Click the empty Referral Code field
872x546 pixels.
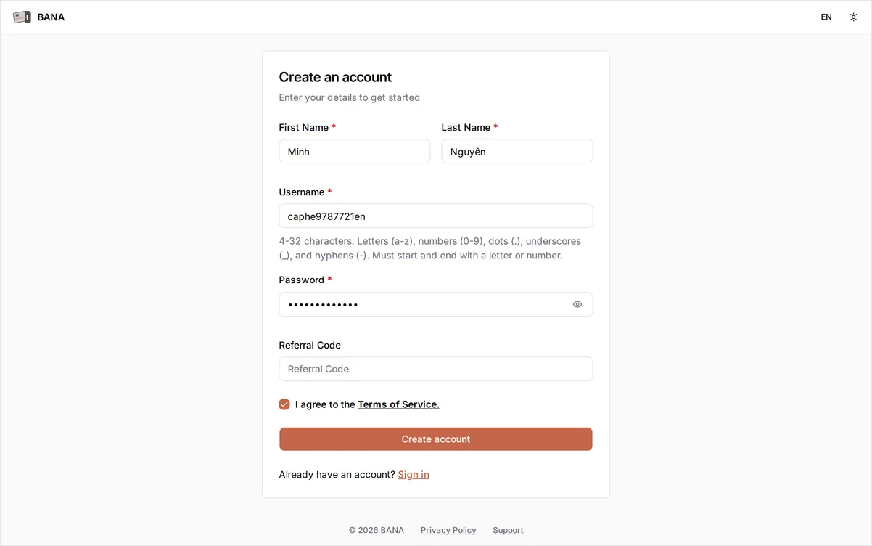coord(436,369)
